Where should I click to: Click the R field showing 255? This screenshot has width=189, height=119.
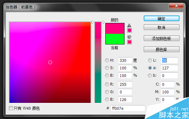[125, 84]
